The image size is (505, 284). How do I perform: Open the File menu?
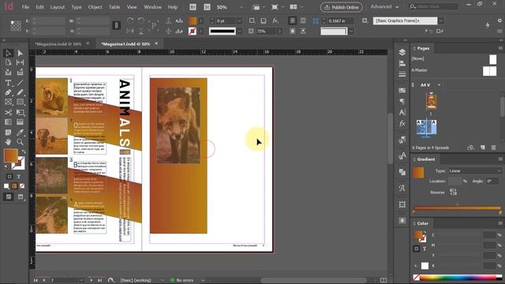(25, 7)
